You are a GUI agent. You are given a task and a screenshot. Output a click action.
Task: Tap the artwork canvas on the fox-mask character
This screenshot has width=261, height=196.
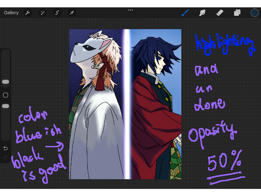point(96,104)
